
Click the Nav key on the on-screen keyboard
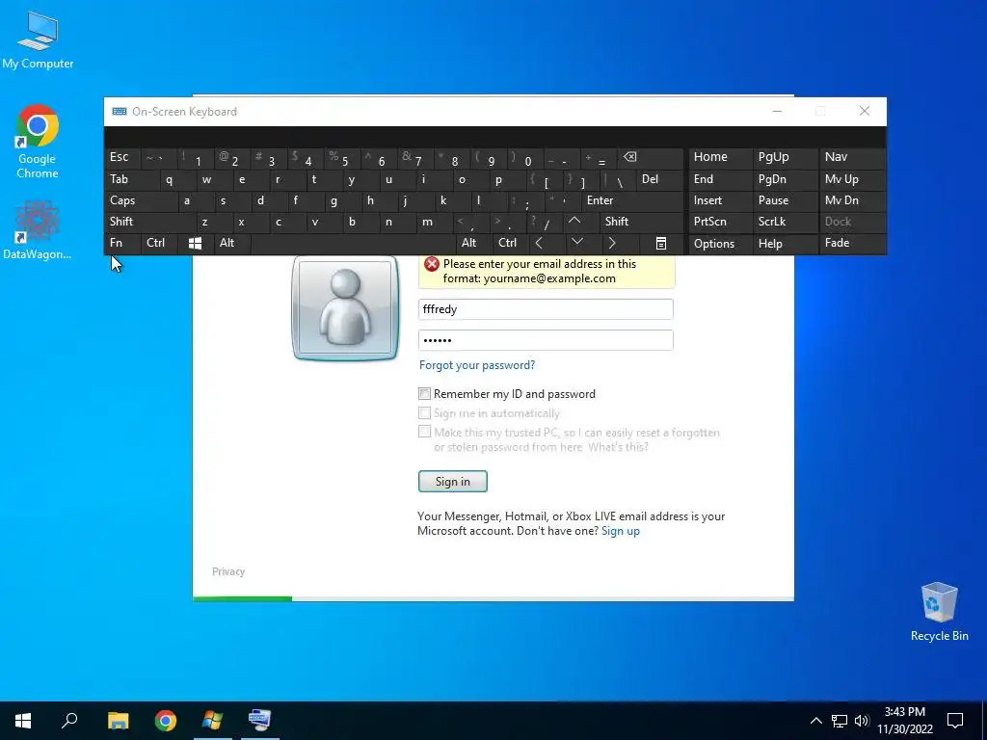coord(852,157)
